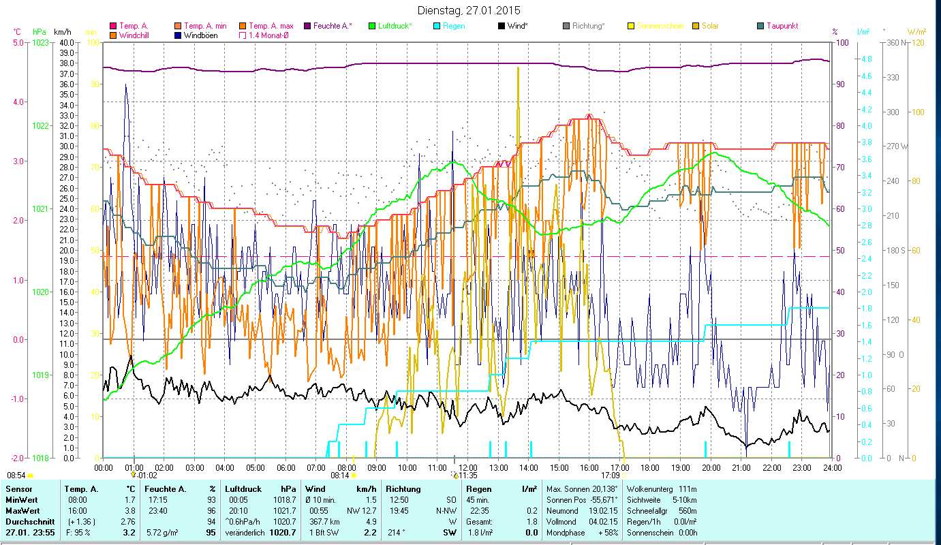Select the blue Windböen legend square
The width and height of the screenshot is (941, 545).
(179, 35)
